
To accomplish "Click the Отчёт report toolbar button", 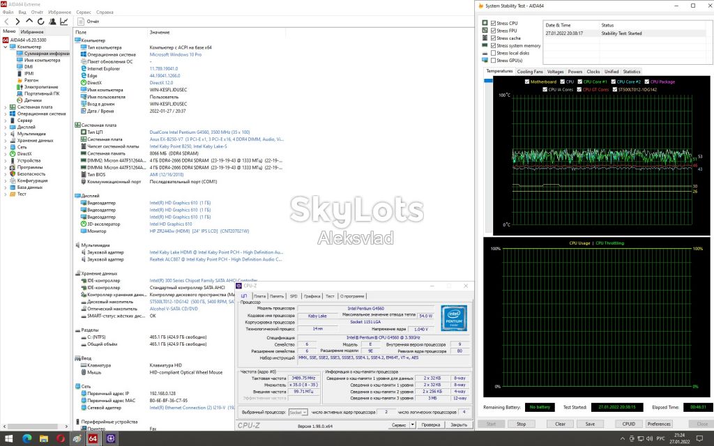I will click(89, 22).
